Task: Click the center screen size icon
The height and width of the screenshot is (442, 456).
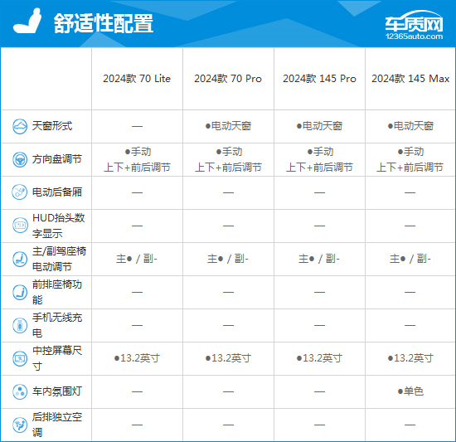Action: [x=20, y=358]
